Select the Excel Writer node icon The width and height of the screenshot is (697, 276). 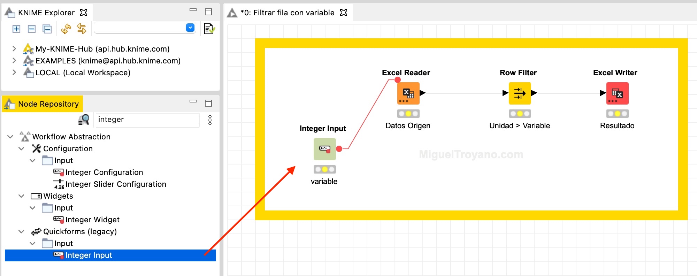[x=618, y=93]
